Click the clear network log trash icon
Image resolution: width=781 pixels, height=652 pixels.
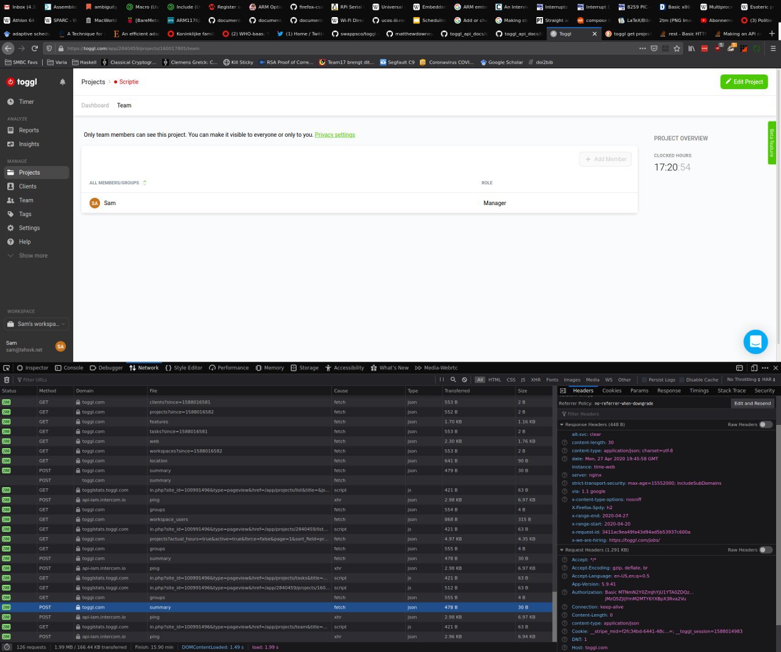coord(7,380)
